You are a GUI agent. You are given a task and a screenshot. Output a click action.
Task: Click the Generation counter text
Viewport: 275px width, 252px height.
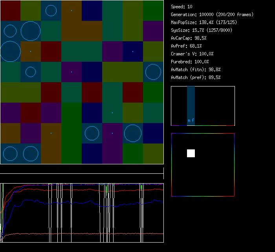212,15
